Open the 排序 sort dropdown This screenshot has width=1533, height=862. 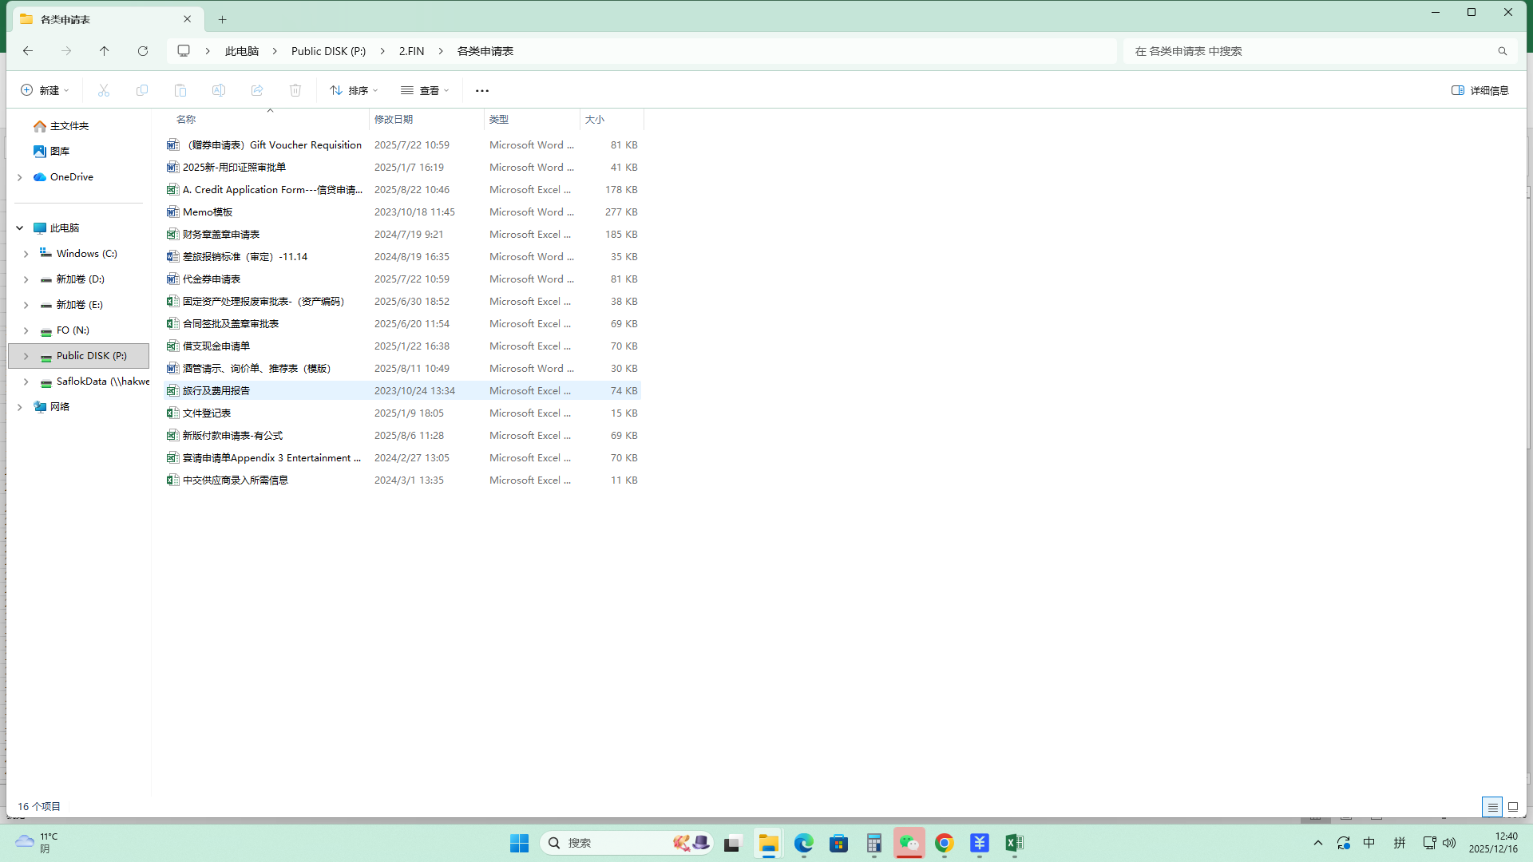(x=354, y=90)
